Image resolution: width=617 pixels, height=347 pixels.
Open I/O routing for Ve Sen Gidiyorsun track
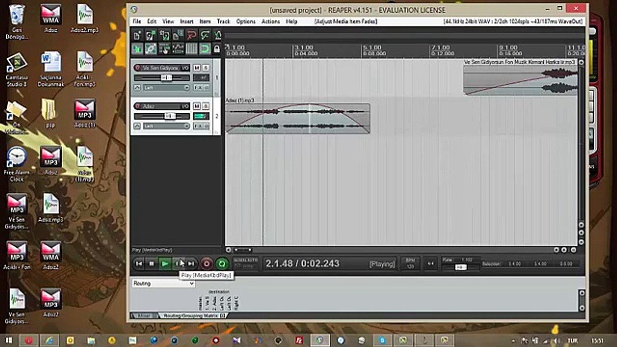click(x=185, y=68)
